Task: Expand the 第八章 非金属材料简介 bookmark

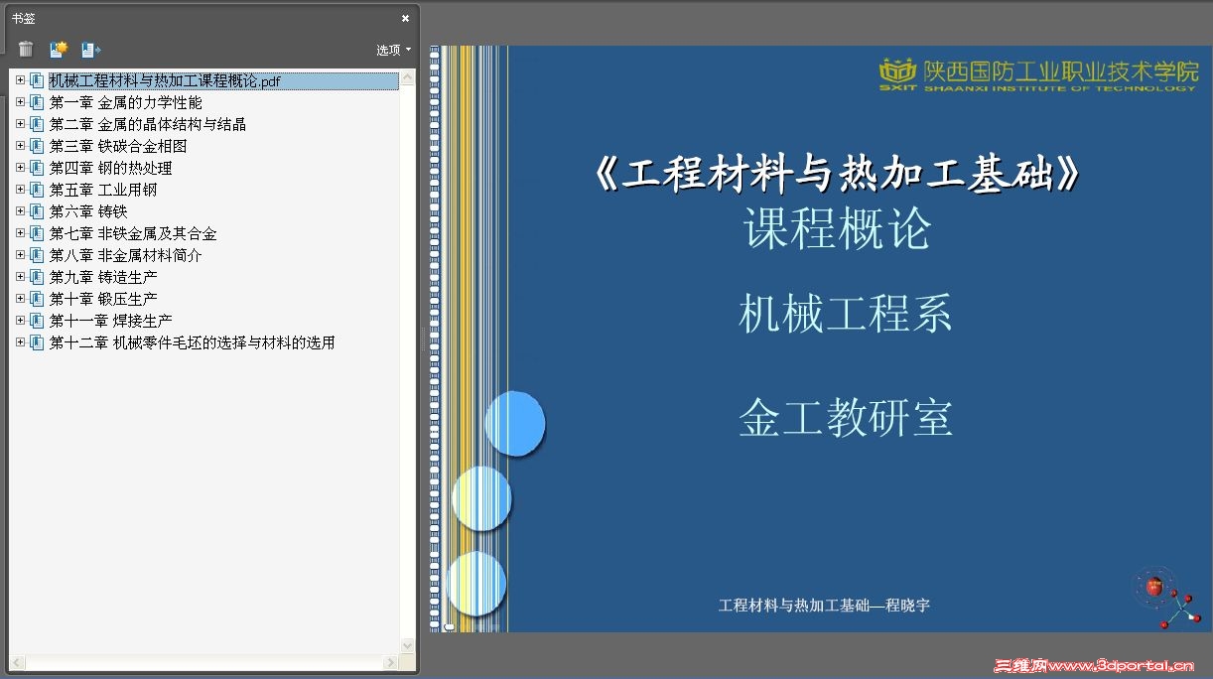Action: click(x=20, y=255)
